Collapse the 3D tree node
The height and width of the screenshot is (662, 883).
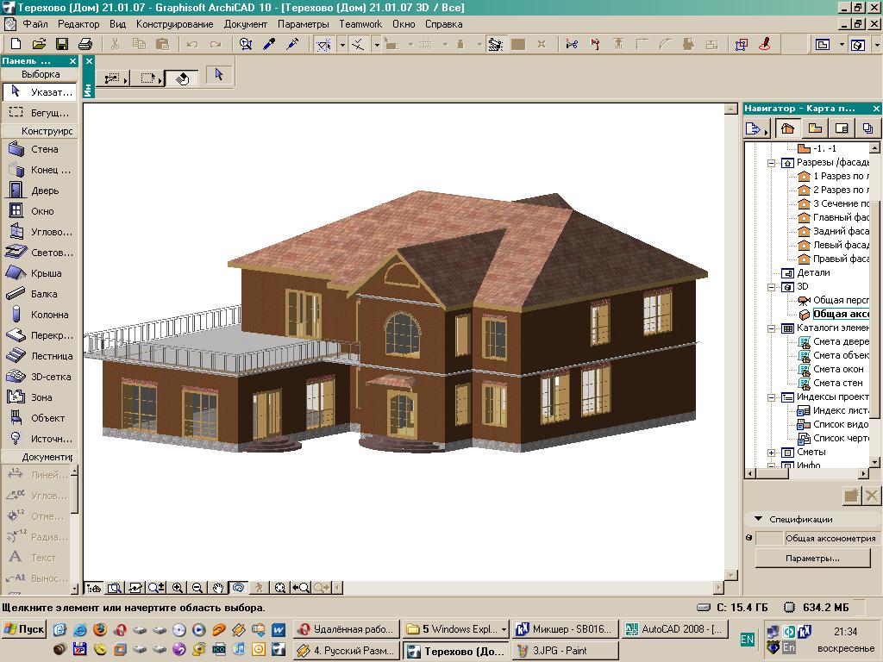point(772,286)
